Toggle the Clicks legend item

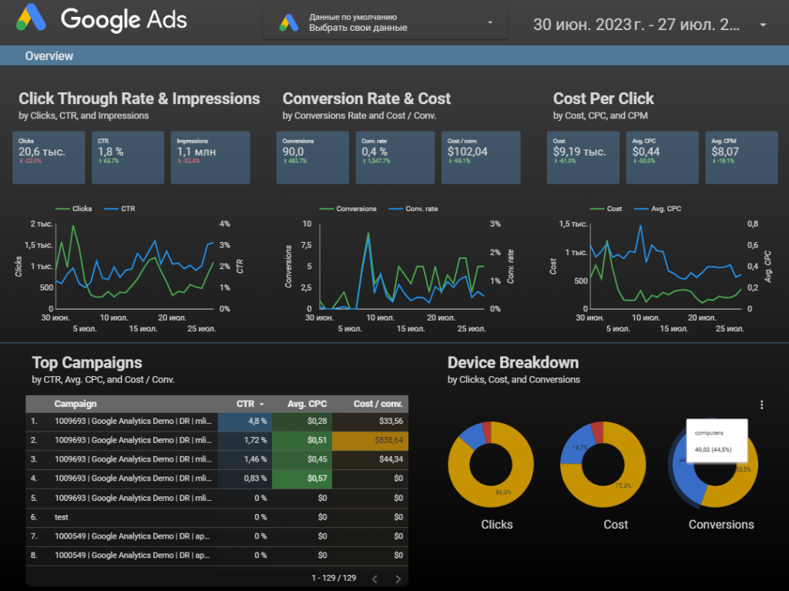pyautogui.click(x=73, y=208)
